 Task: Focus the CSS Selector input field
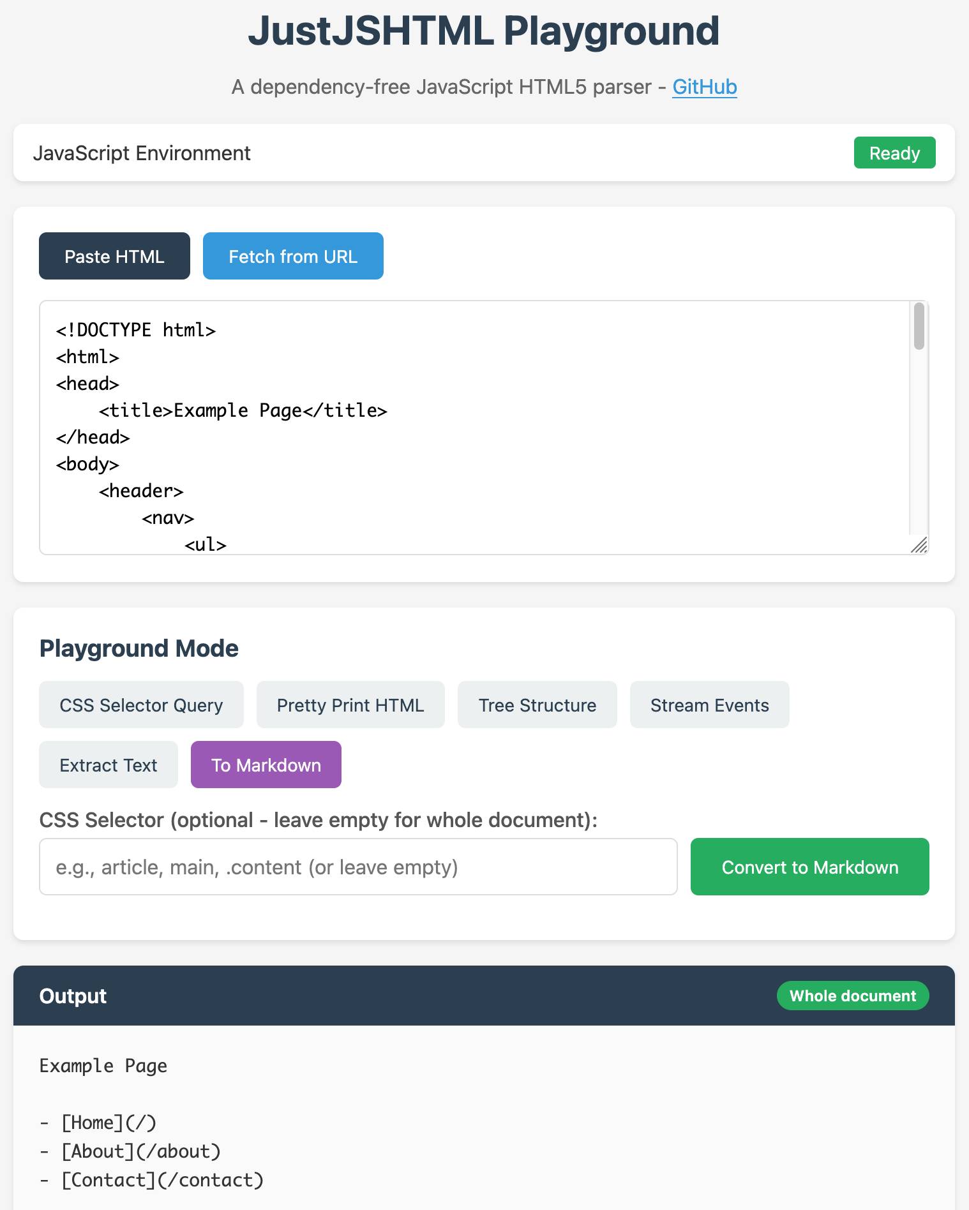click(357, 867)
